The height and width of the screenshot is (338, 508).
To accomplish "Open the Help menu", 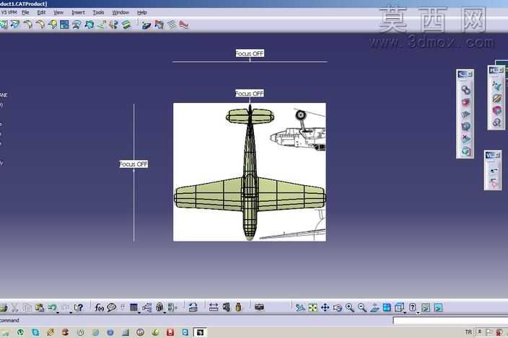I will [x=142, y=12].
